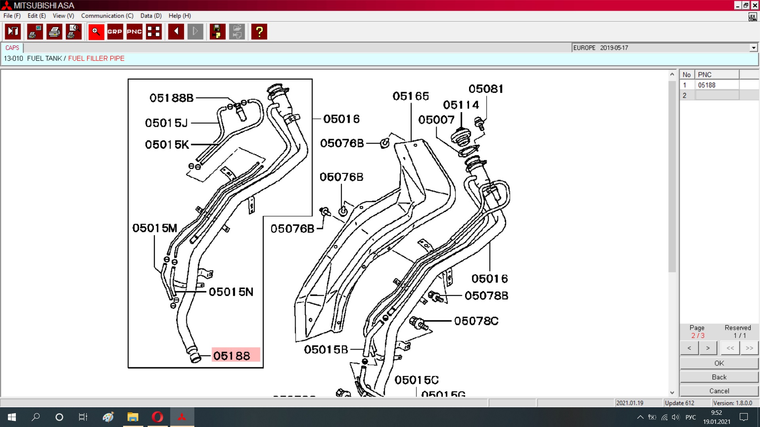Open print preview icon
Image resolution: width=760 pixels, height=427 pixels.
[74, 32]
